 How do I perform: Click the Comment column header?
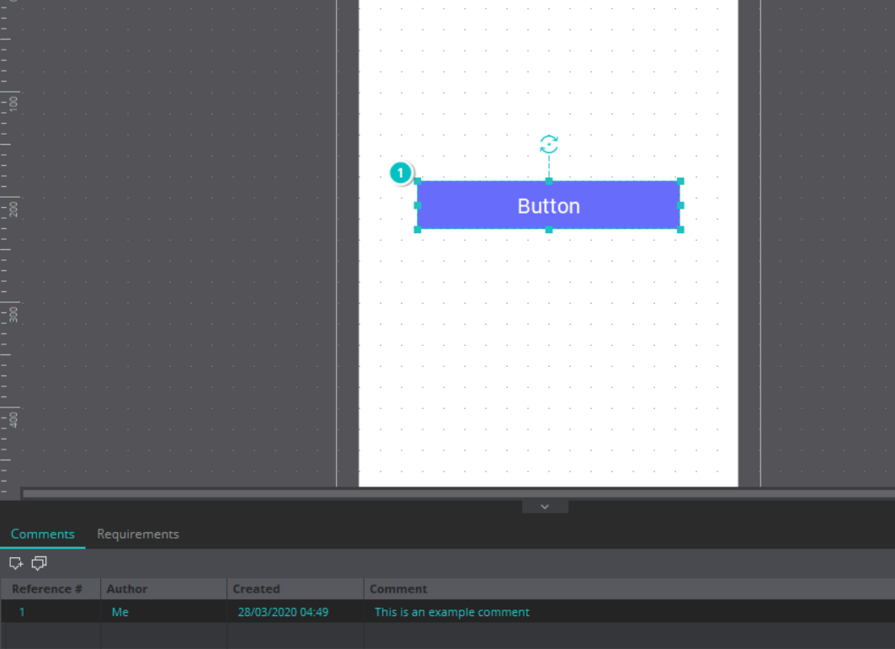tap(398, 589)
